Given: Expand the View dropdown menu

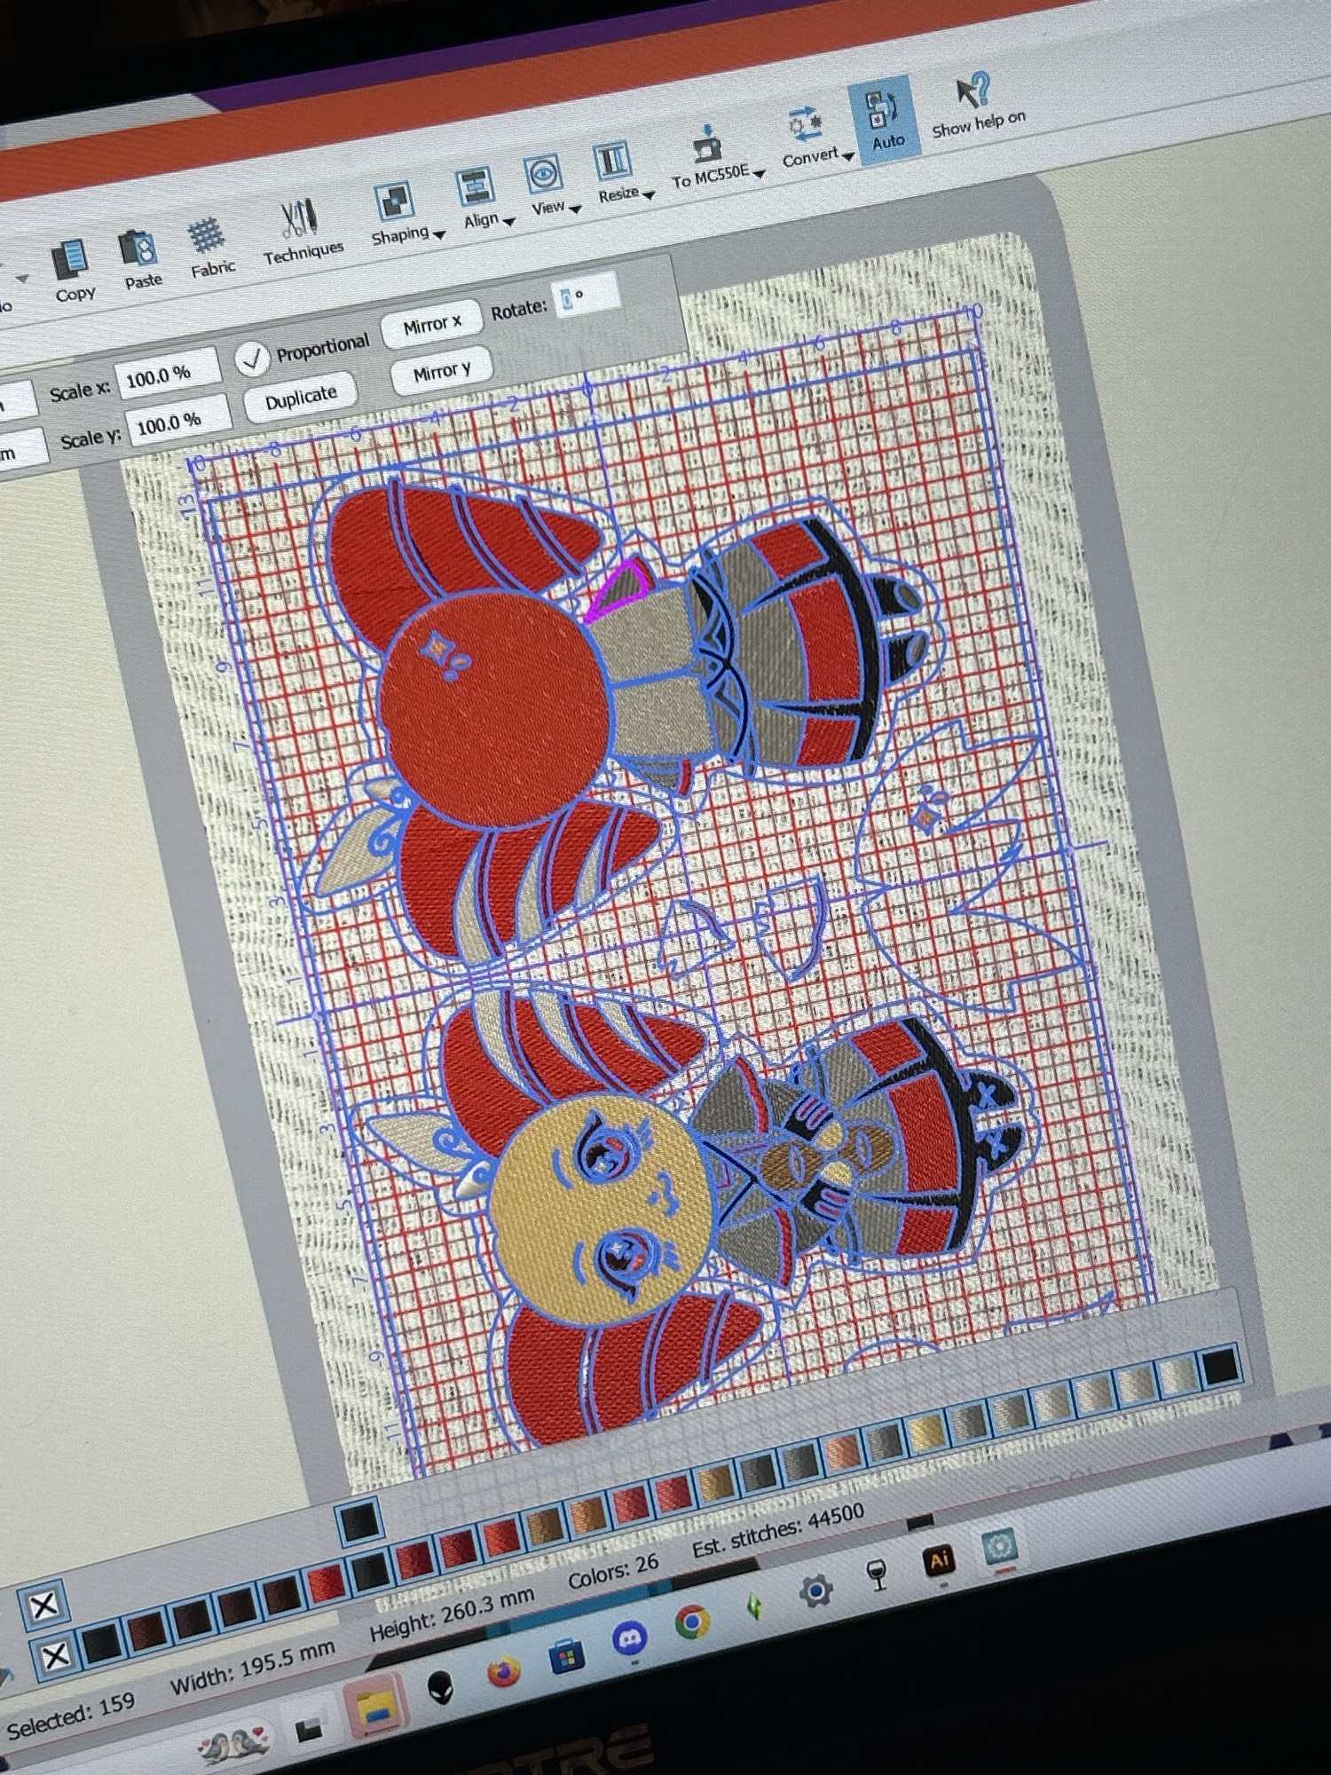Looking at the screenshot, I should 575,209.
